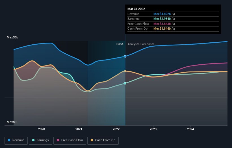Click the 'Analysts Forecasts' label
The height and width of the screenshot is (148, 232).
pyautogui.click(x=141, y=44)
